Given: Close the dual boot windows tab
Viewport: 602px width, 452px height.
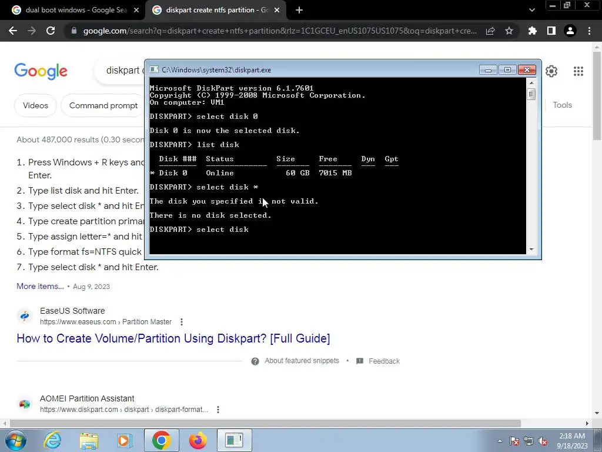Looking at the screenshot, I should click(136, 10).
